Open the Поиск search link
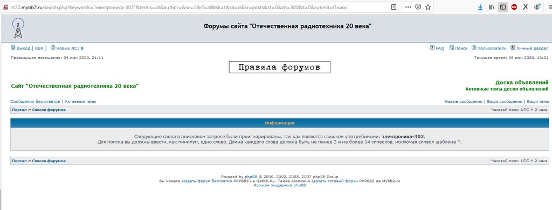 coord(461,48)
